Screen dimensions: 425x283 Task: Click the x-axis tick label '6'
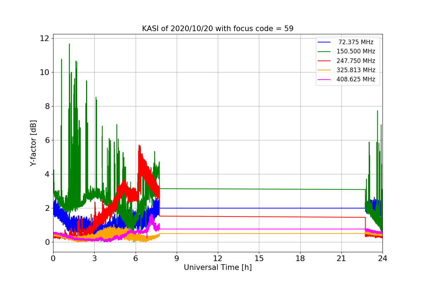coord(135,259)
